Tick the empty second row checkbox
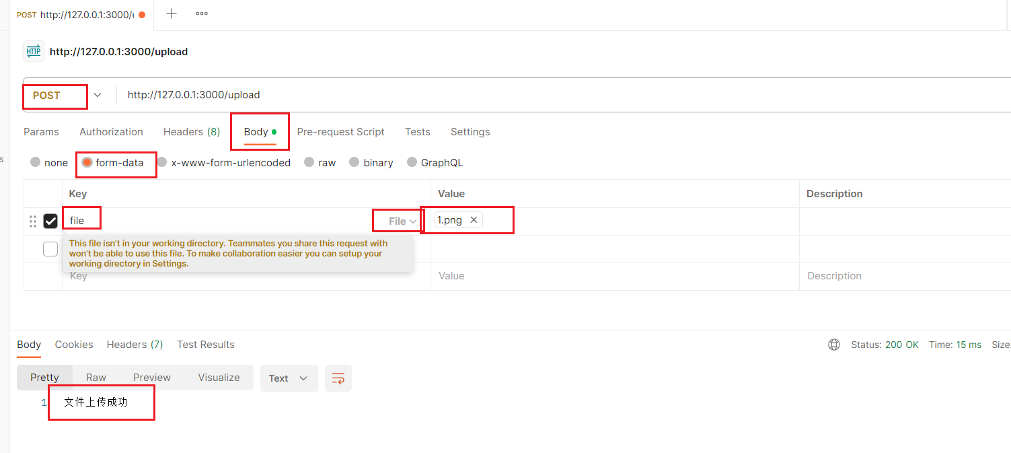The image size is (1011, 453). tap(50, 249)
